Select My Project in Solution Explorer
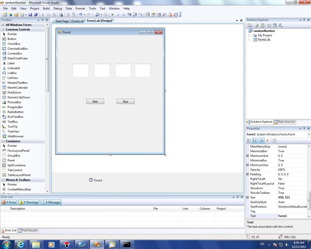Screen dimensions: 311x249 point(265,35)
